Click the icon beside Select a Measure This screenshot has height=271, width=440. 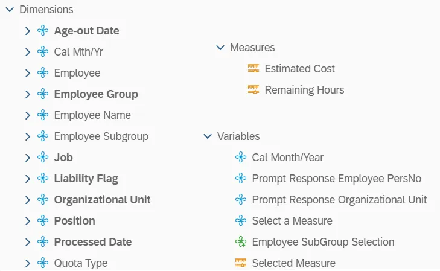[x=241, y=221]
